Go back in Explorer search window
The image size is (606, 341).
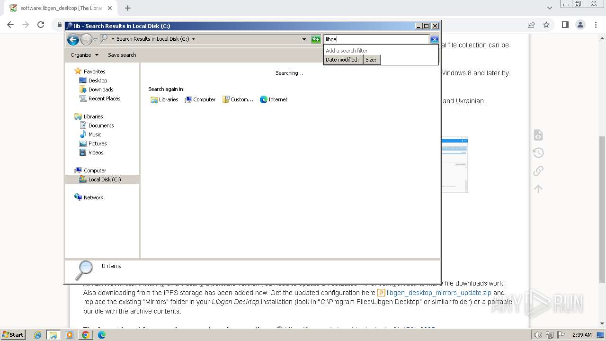(73, 39)
